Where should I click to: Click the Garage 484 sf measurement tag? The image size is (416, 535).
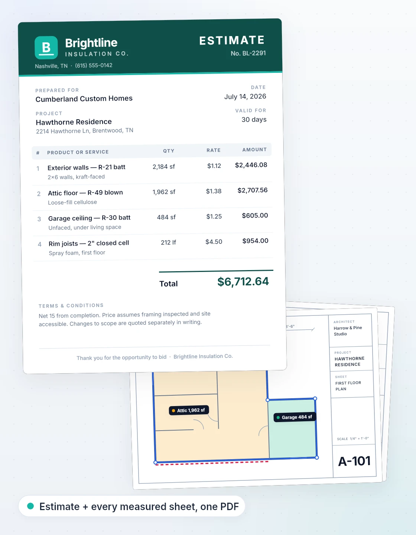tap(295, 417)
